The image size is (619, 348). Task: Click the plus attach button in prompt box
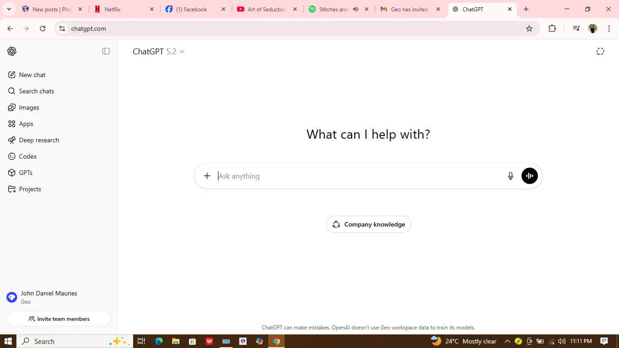(x=207, y=176)
